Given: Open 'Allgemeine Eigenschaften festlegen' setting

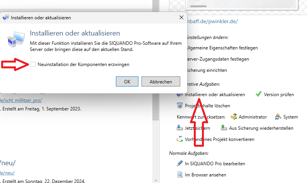Looking at the screenshot, I should [222, 48].
